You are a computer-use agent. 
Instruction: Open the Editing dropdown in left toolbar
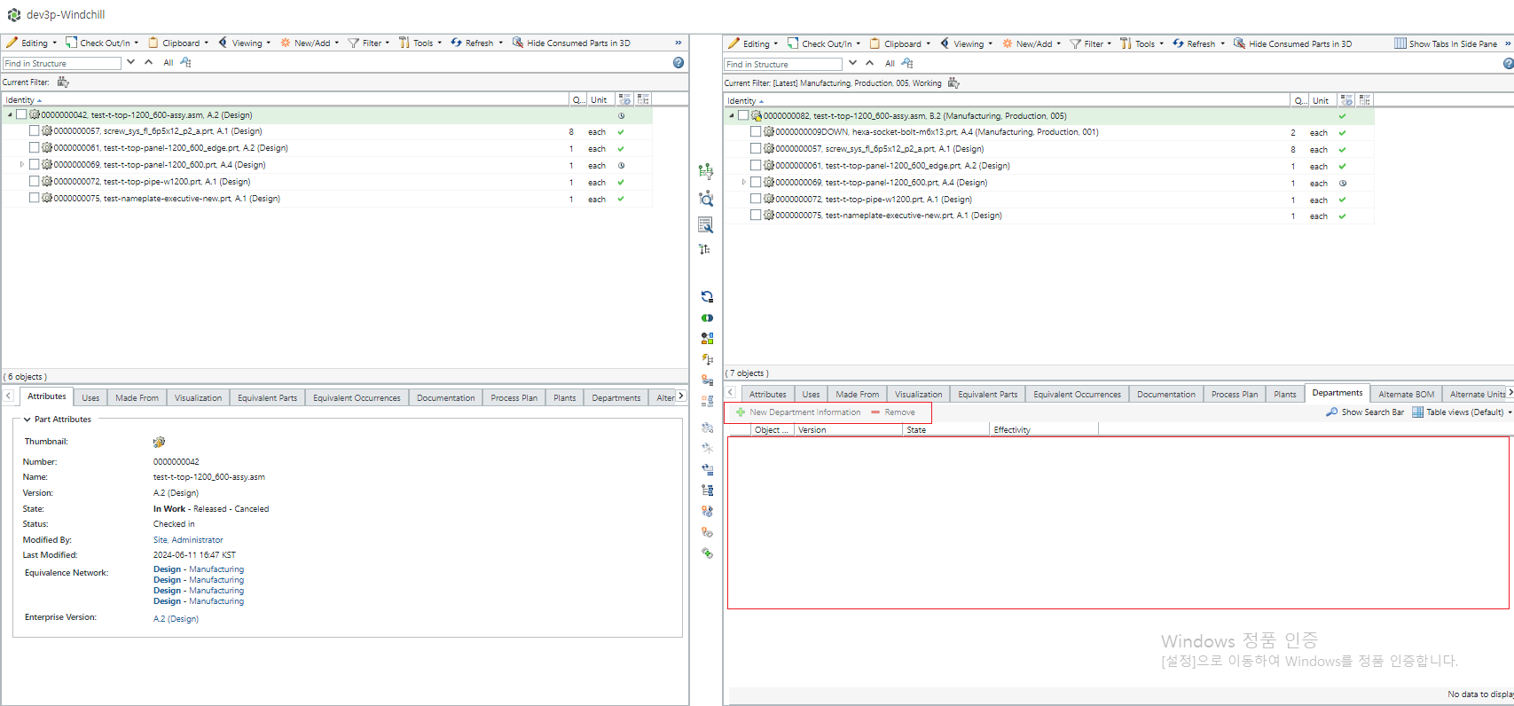pyautogui.click(x=31, y=43)
